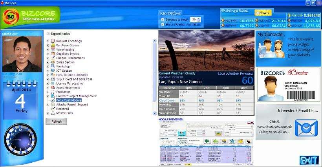The height and width of the screenshot is (167, 322).
Task: Select Reserved in the module tree
Action: pyautogui.click(x=62, y=109)
